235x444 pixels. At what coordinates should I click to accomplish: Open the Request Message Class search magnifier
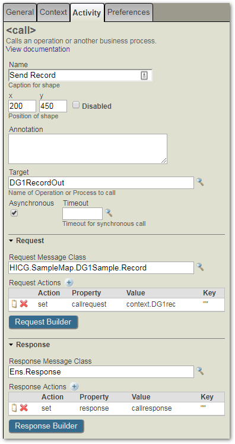click(x=200, y=267)
